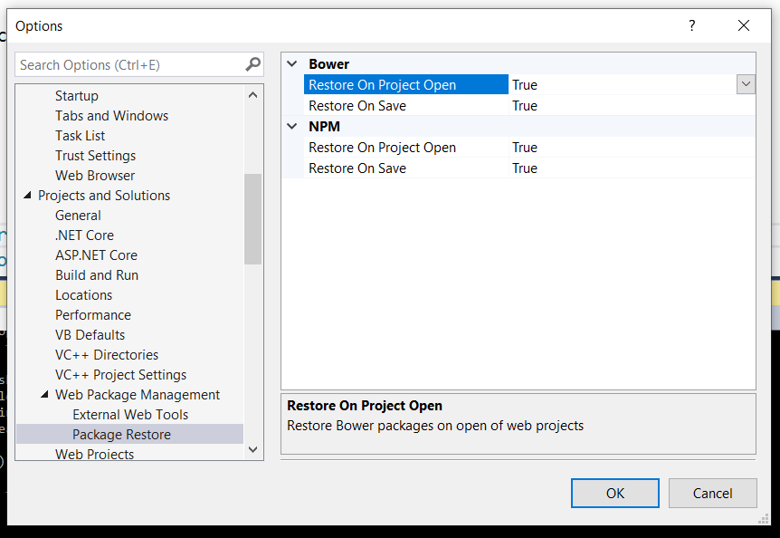
Task: Collapse the Web Package Management node
Action: click(44, 395)
